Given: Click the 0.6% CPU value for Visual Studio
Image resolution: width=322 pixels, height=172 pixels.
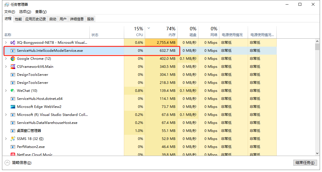Looking at the screenshot, I should point(139,43).
